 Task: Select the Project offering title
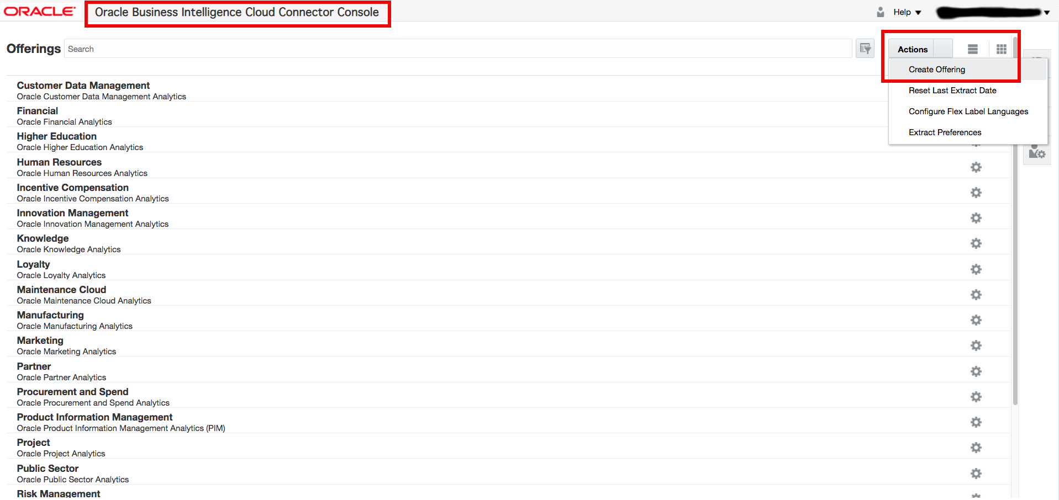click(x=33, y=443)
